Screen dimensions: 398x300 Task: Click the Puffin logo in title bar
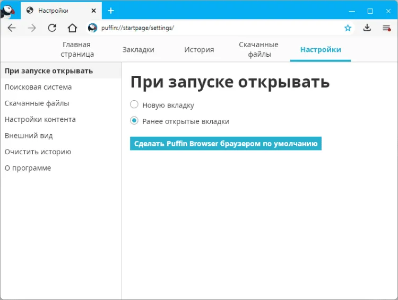click(7, 11)
